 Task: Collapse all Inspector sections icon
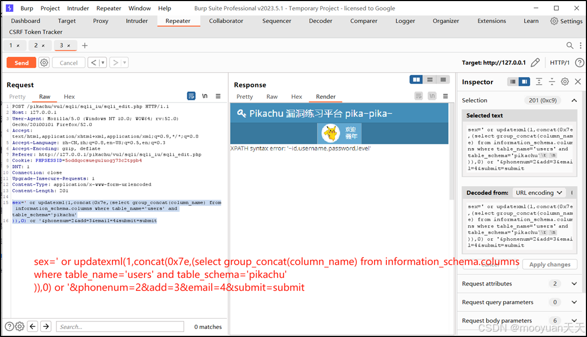click(x=552, y=82)
